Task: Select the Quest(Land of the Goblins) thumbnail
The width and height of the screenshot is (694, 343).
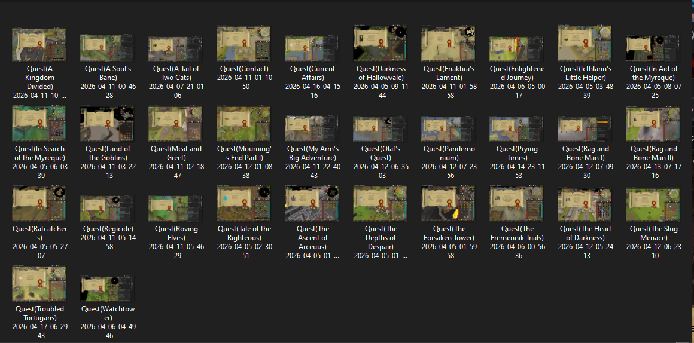Action: pos(107,123)
